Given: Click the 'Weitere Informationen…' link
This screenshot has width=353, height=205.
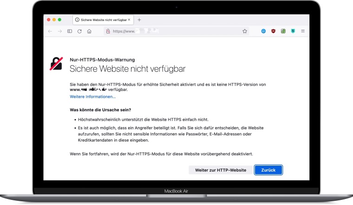Looking at the screenshot, I should pos(92,96).
